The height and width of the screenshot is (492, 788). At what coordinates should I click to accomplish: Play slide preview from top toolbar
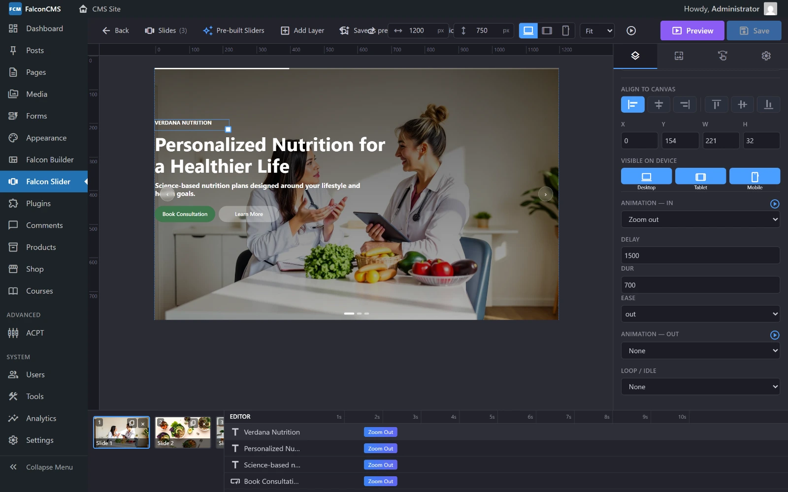pos(631,31)
